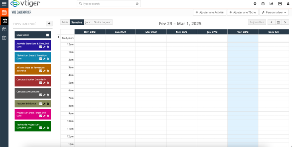Toggle the Affaires-Date de fermeture checkbox
292x147 pixels.
(41, 71)
